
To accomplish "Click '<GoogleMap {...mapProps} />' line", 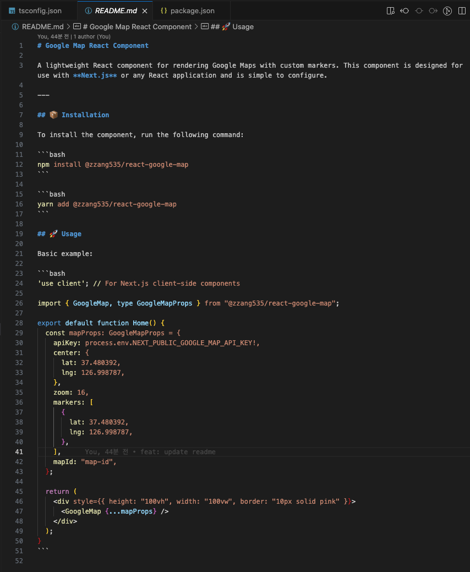I will coord(115,511).
